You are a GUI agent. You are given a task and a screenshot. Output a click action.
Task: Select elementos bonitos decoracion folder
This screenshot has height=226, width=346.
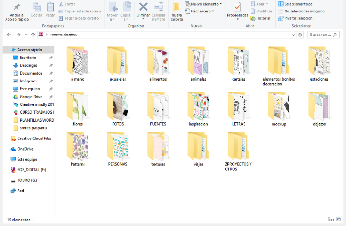click(279, 66)
